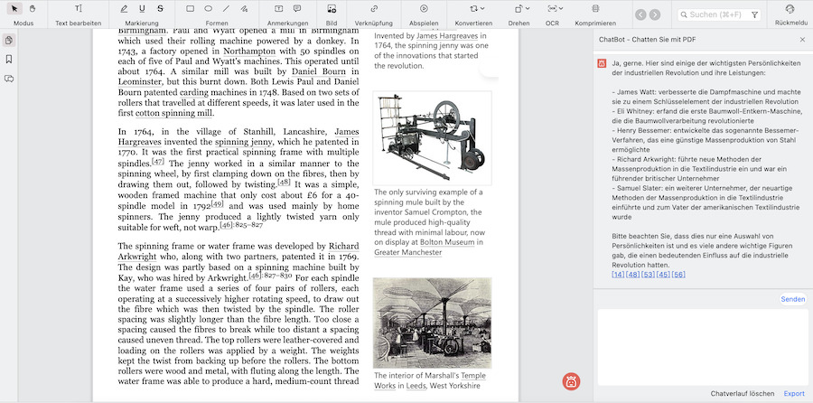Select the rectangle shape tool

click(x=190, y=8)
